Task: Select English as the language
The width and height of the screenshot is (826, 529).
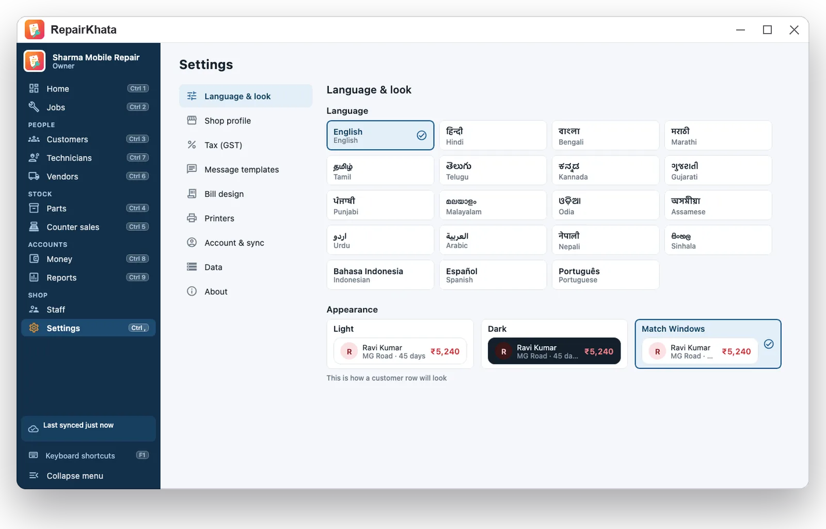Action: point(380,135)
